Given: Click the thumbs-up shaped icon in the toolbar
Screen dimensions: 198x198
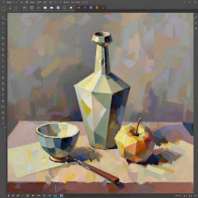Looking at the screenshot, I should (25, 8).
